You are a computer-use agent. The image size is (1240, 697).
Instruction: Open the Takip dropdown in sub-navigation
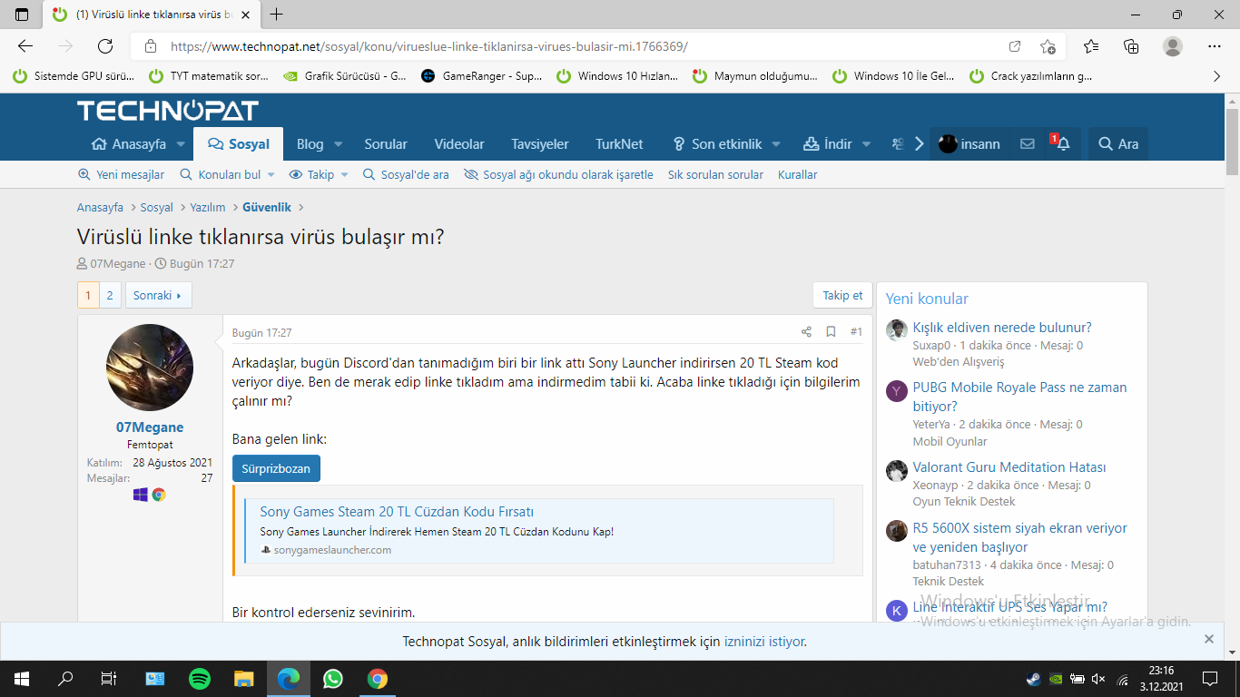tap(319, 174)
